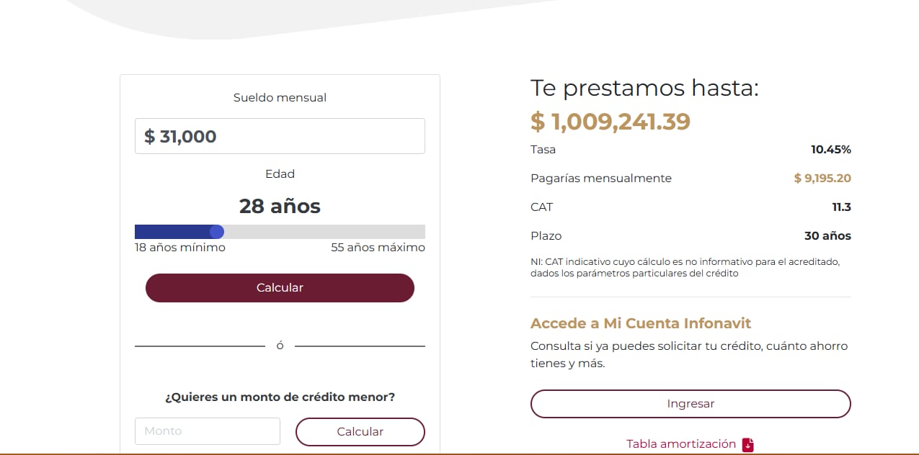Click the Calcular button under the age slider

(x=280, y=287)
